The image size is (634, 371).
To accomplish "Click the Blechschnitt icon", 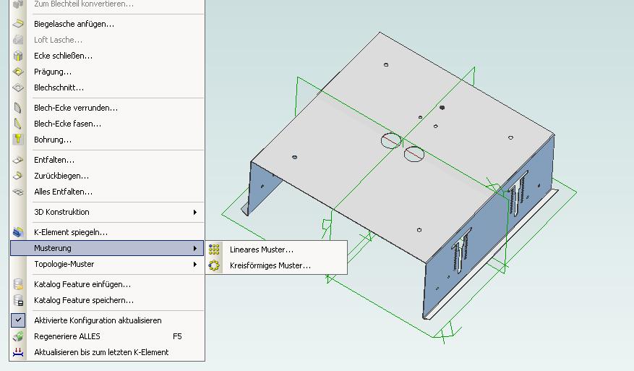I will (18, 88).
